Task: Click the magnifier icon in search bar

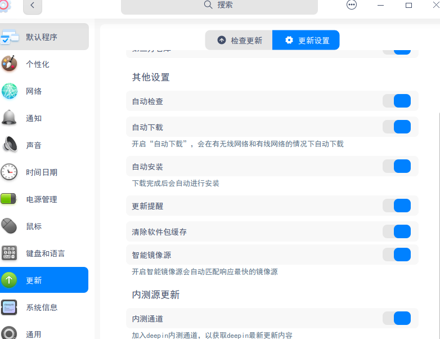Action: (x=208, y=5)
